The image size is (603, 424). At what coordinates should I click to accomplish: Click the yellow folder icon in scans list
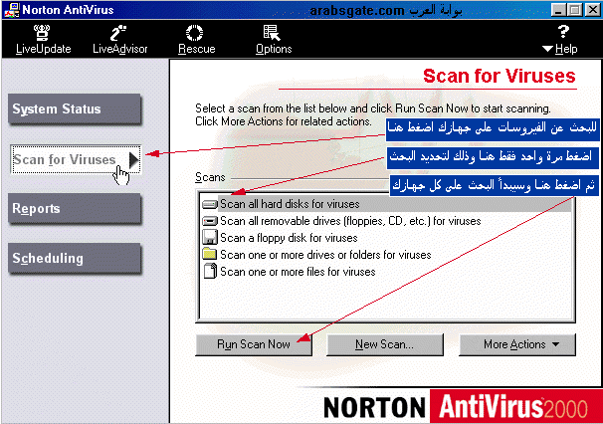[210, 254]
